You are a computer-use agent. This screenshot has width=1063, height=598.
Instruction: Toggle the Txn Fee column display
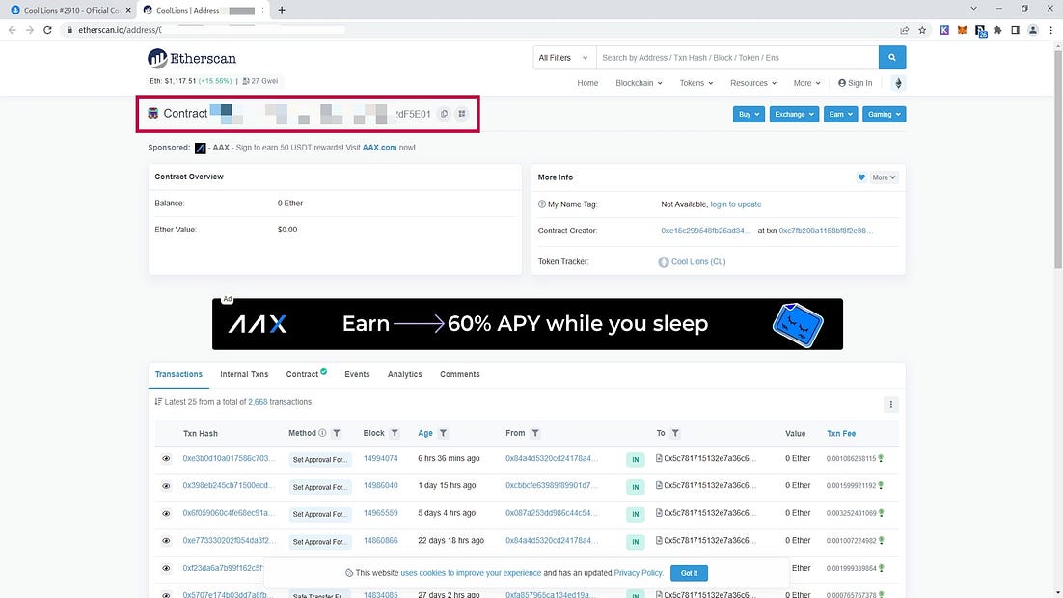(x=840, y=433)
